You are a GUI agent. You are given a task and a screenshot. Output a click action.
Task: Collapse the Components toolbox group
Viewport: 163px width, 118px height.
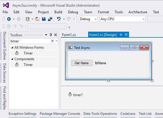coord(12,59)
